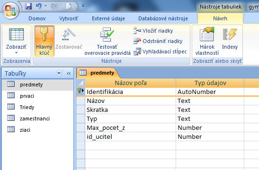The width and height of the screenshot is (259, 170).
Task: Collapse the navigation pane with the chevrons
Action: [69, 73]
